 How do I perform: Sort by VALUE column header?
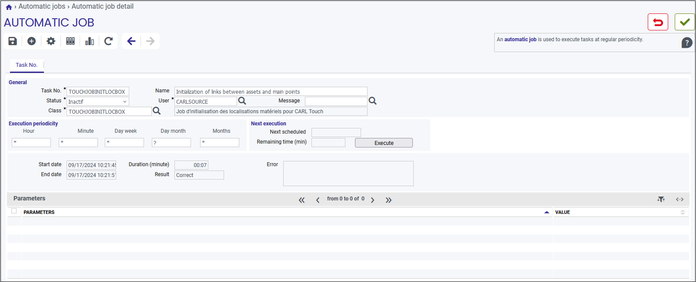coord(562,212)
